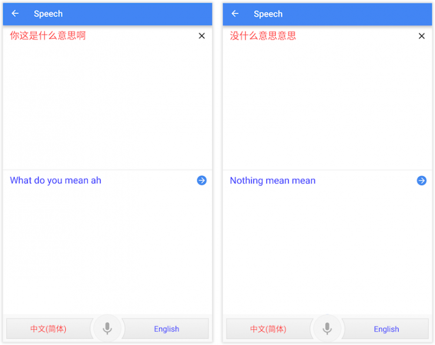Screen dimensions: 435x345
Task: Click the translated text 'What do you mean ah'
Action: click(x=55, y=180)
